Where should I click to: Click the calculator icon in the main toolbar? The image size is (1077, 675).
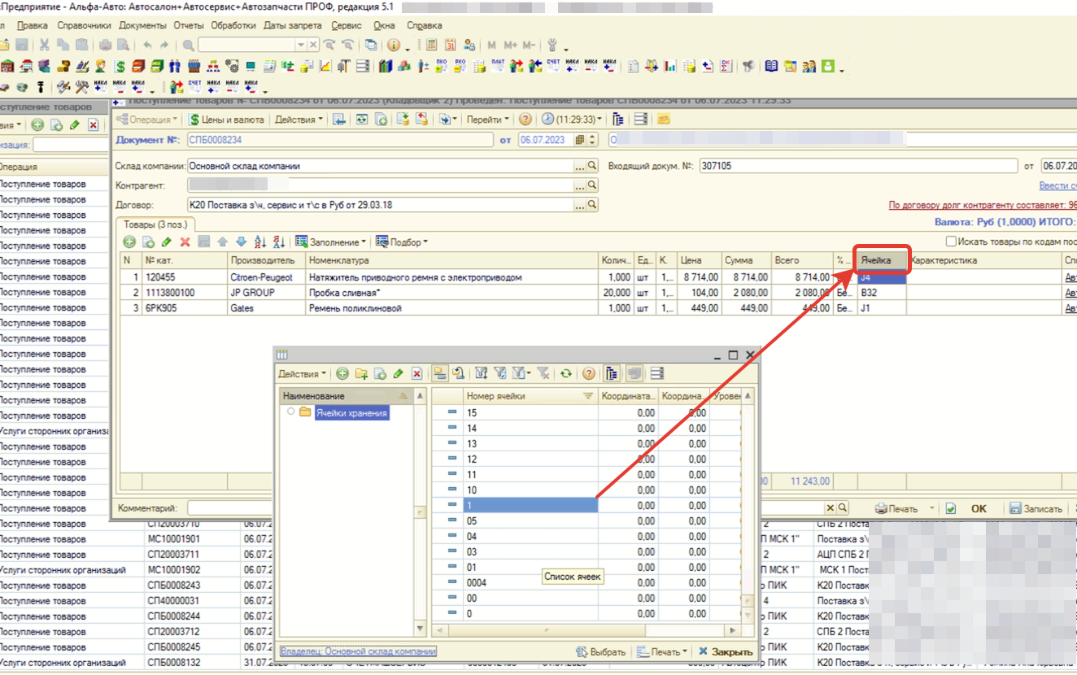point(431,46)
